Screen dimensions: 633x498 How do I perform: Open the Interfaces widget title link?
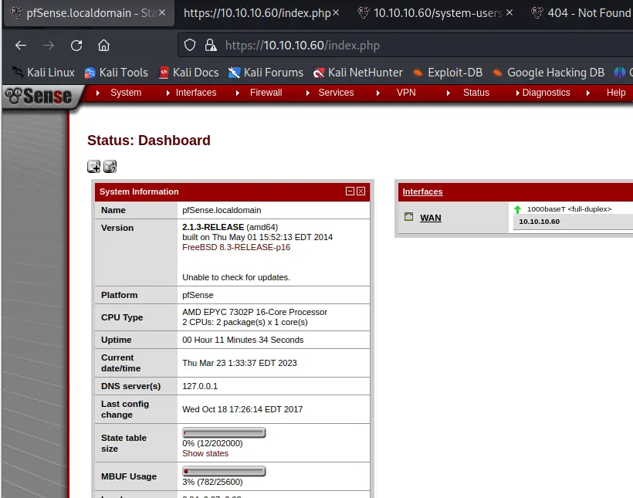click(x=422, y=191)
